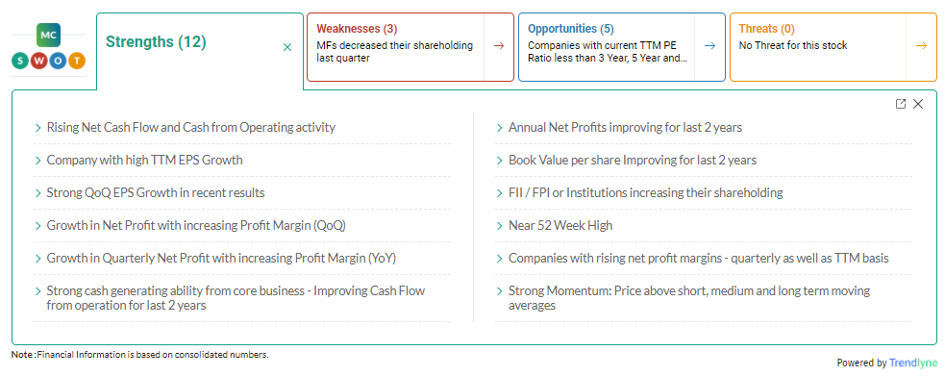Open 'Near 52 Week High' strength item
Screen dimensions: 945x376
coord(560,225)
